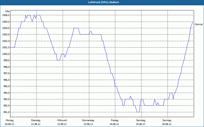
Task: Click the 'Mittwoch' day label
Action: (x=62, y=120)
